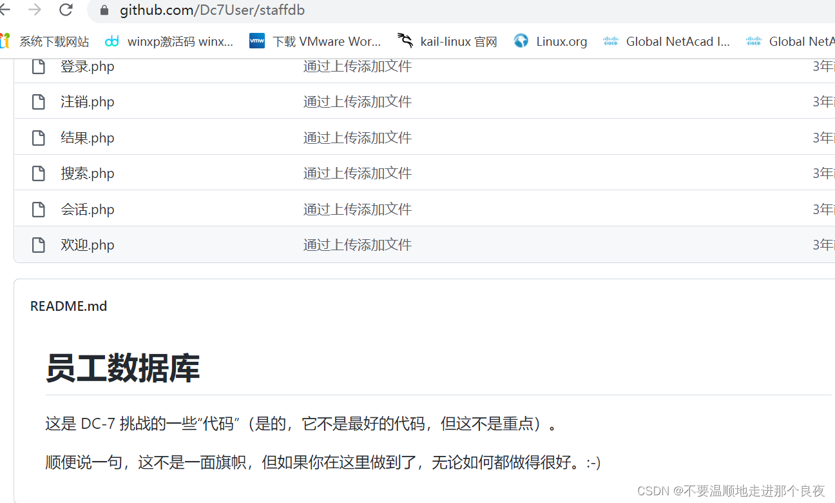
Task: Open file 注销.php
Action: point(88,102)
